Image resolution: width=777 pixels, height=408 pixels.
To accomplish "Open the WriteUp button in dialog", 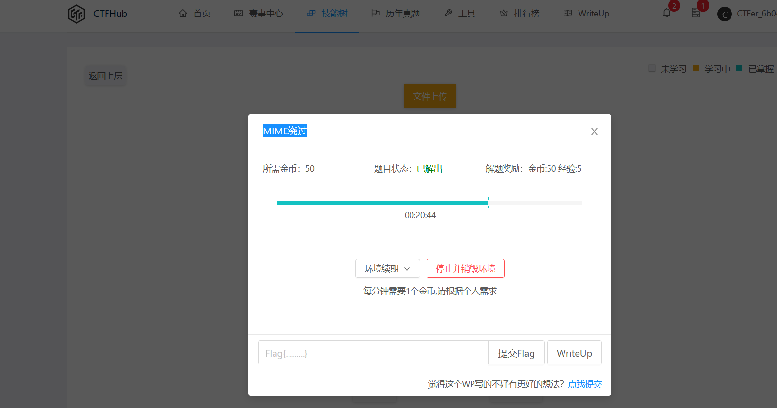I will [574, 352].
